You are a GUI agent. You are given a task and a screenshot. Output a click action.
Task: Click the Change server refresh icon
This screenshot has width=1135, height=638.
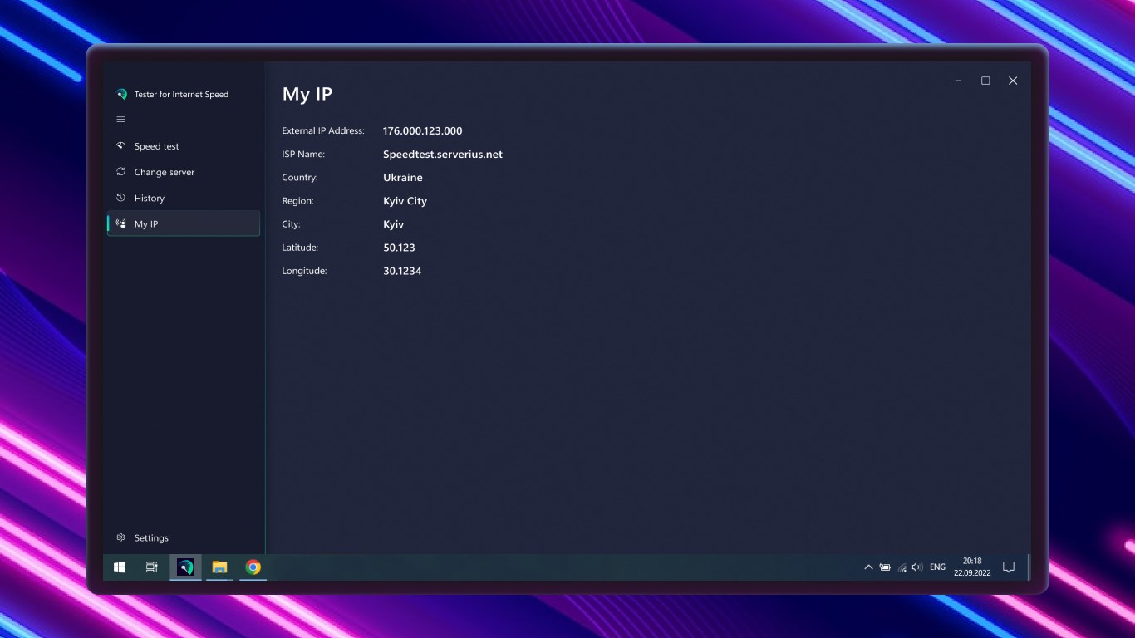coord(120,172)
